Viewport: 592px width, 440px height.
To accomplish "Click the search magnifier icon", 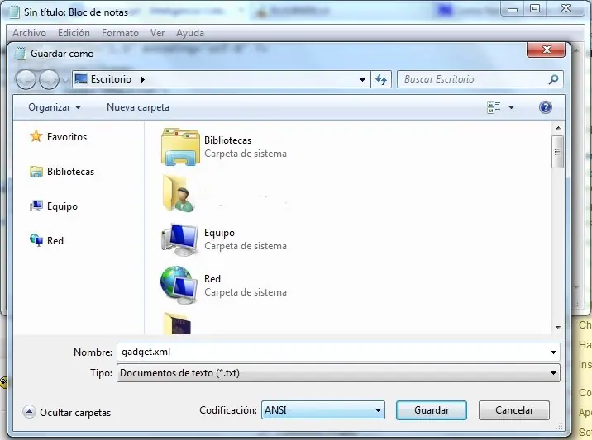I will coord(553,79).
